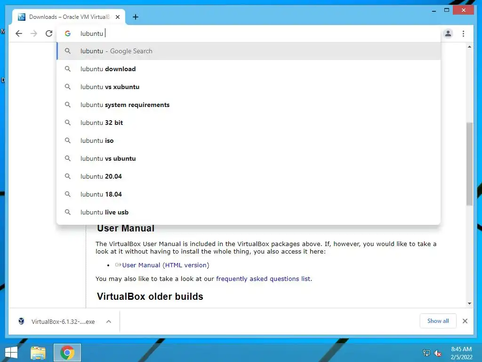The width and height of the screenshot is (482, 362).
Task: Open the frequently asked questions list link
Action: coord(263,279)
